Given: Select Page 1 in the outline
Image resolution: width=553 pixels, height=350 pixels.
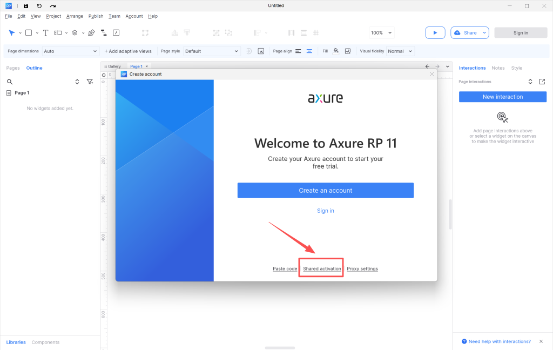Looking at the screenshot, I should 22,93.
